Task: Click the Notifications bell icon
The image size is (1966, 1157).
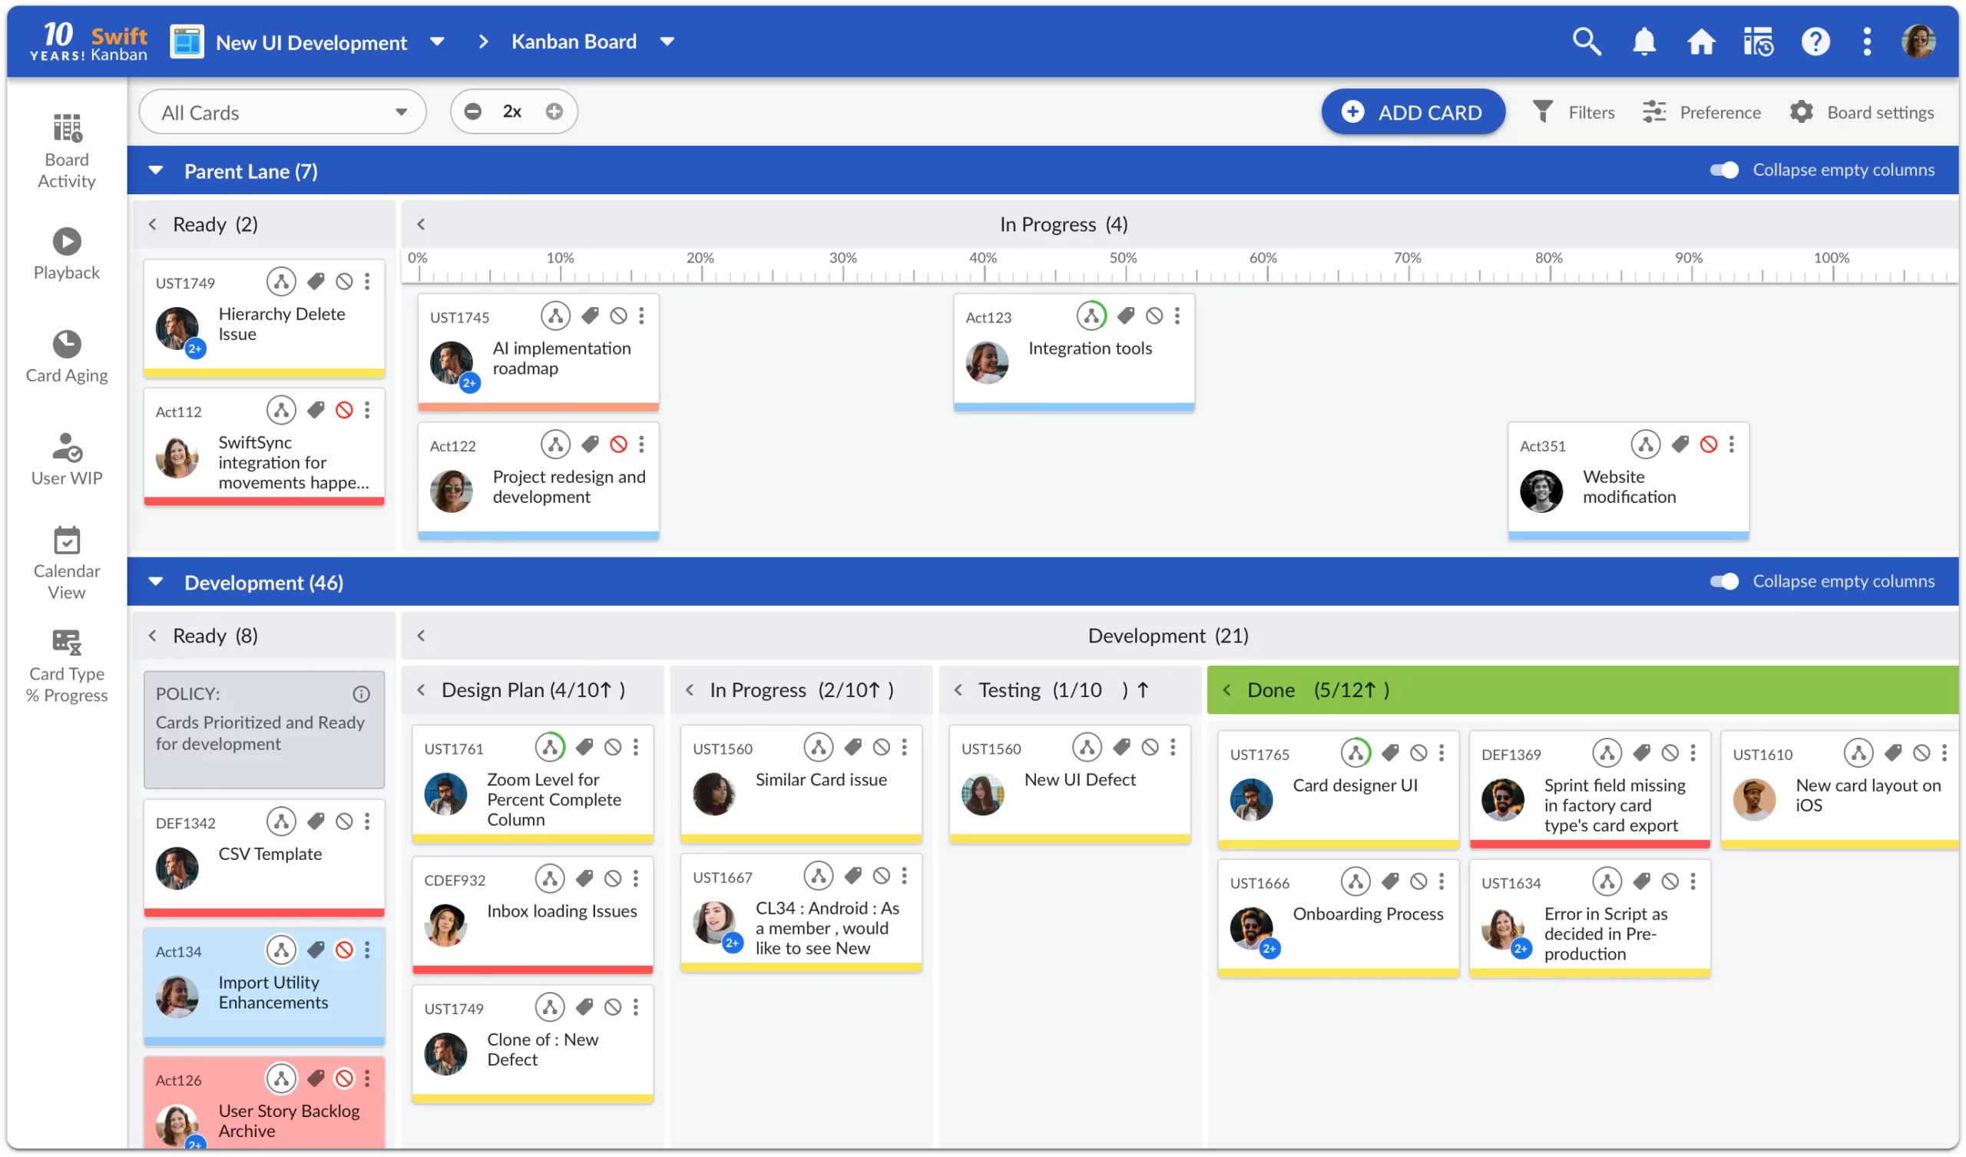Action: (x=1643, y=40)
